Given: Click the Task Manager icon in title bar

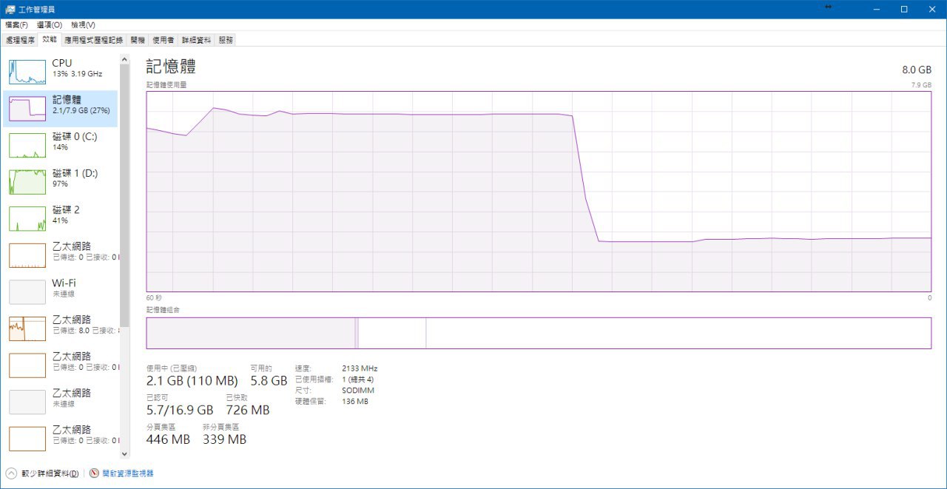Looking at the screenshot, I should click(10, 9).
